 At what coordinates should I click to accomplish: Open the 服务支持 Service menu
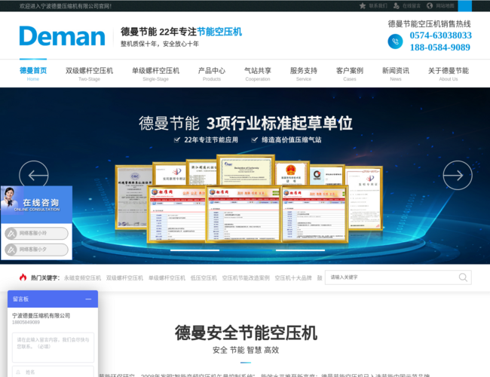pos(304,74)
